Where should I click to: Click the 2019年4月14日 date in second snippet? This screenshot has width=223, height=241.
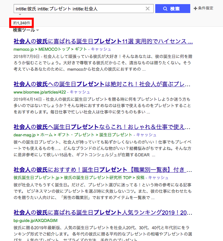(x=28, y=100)
